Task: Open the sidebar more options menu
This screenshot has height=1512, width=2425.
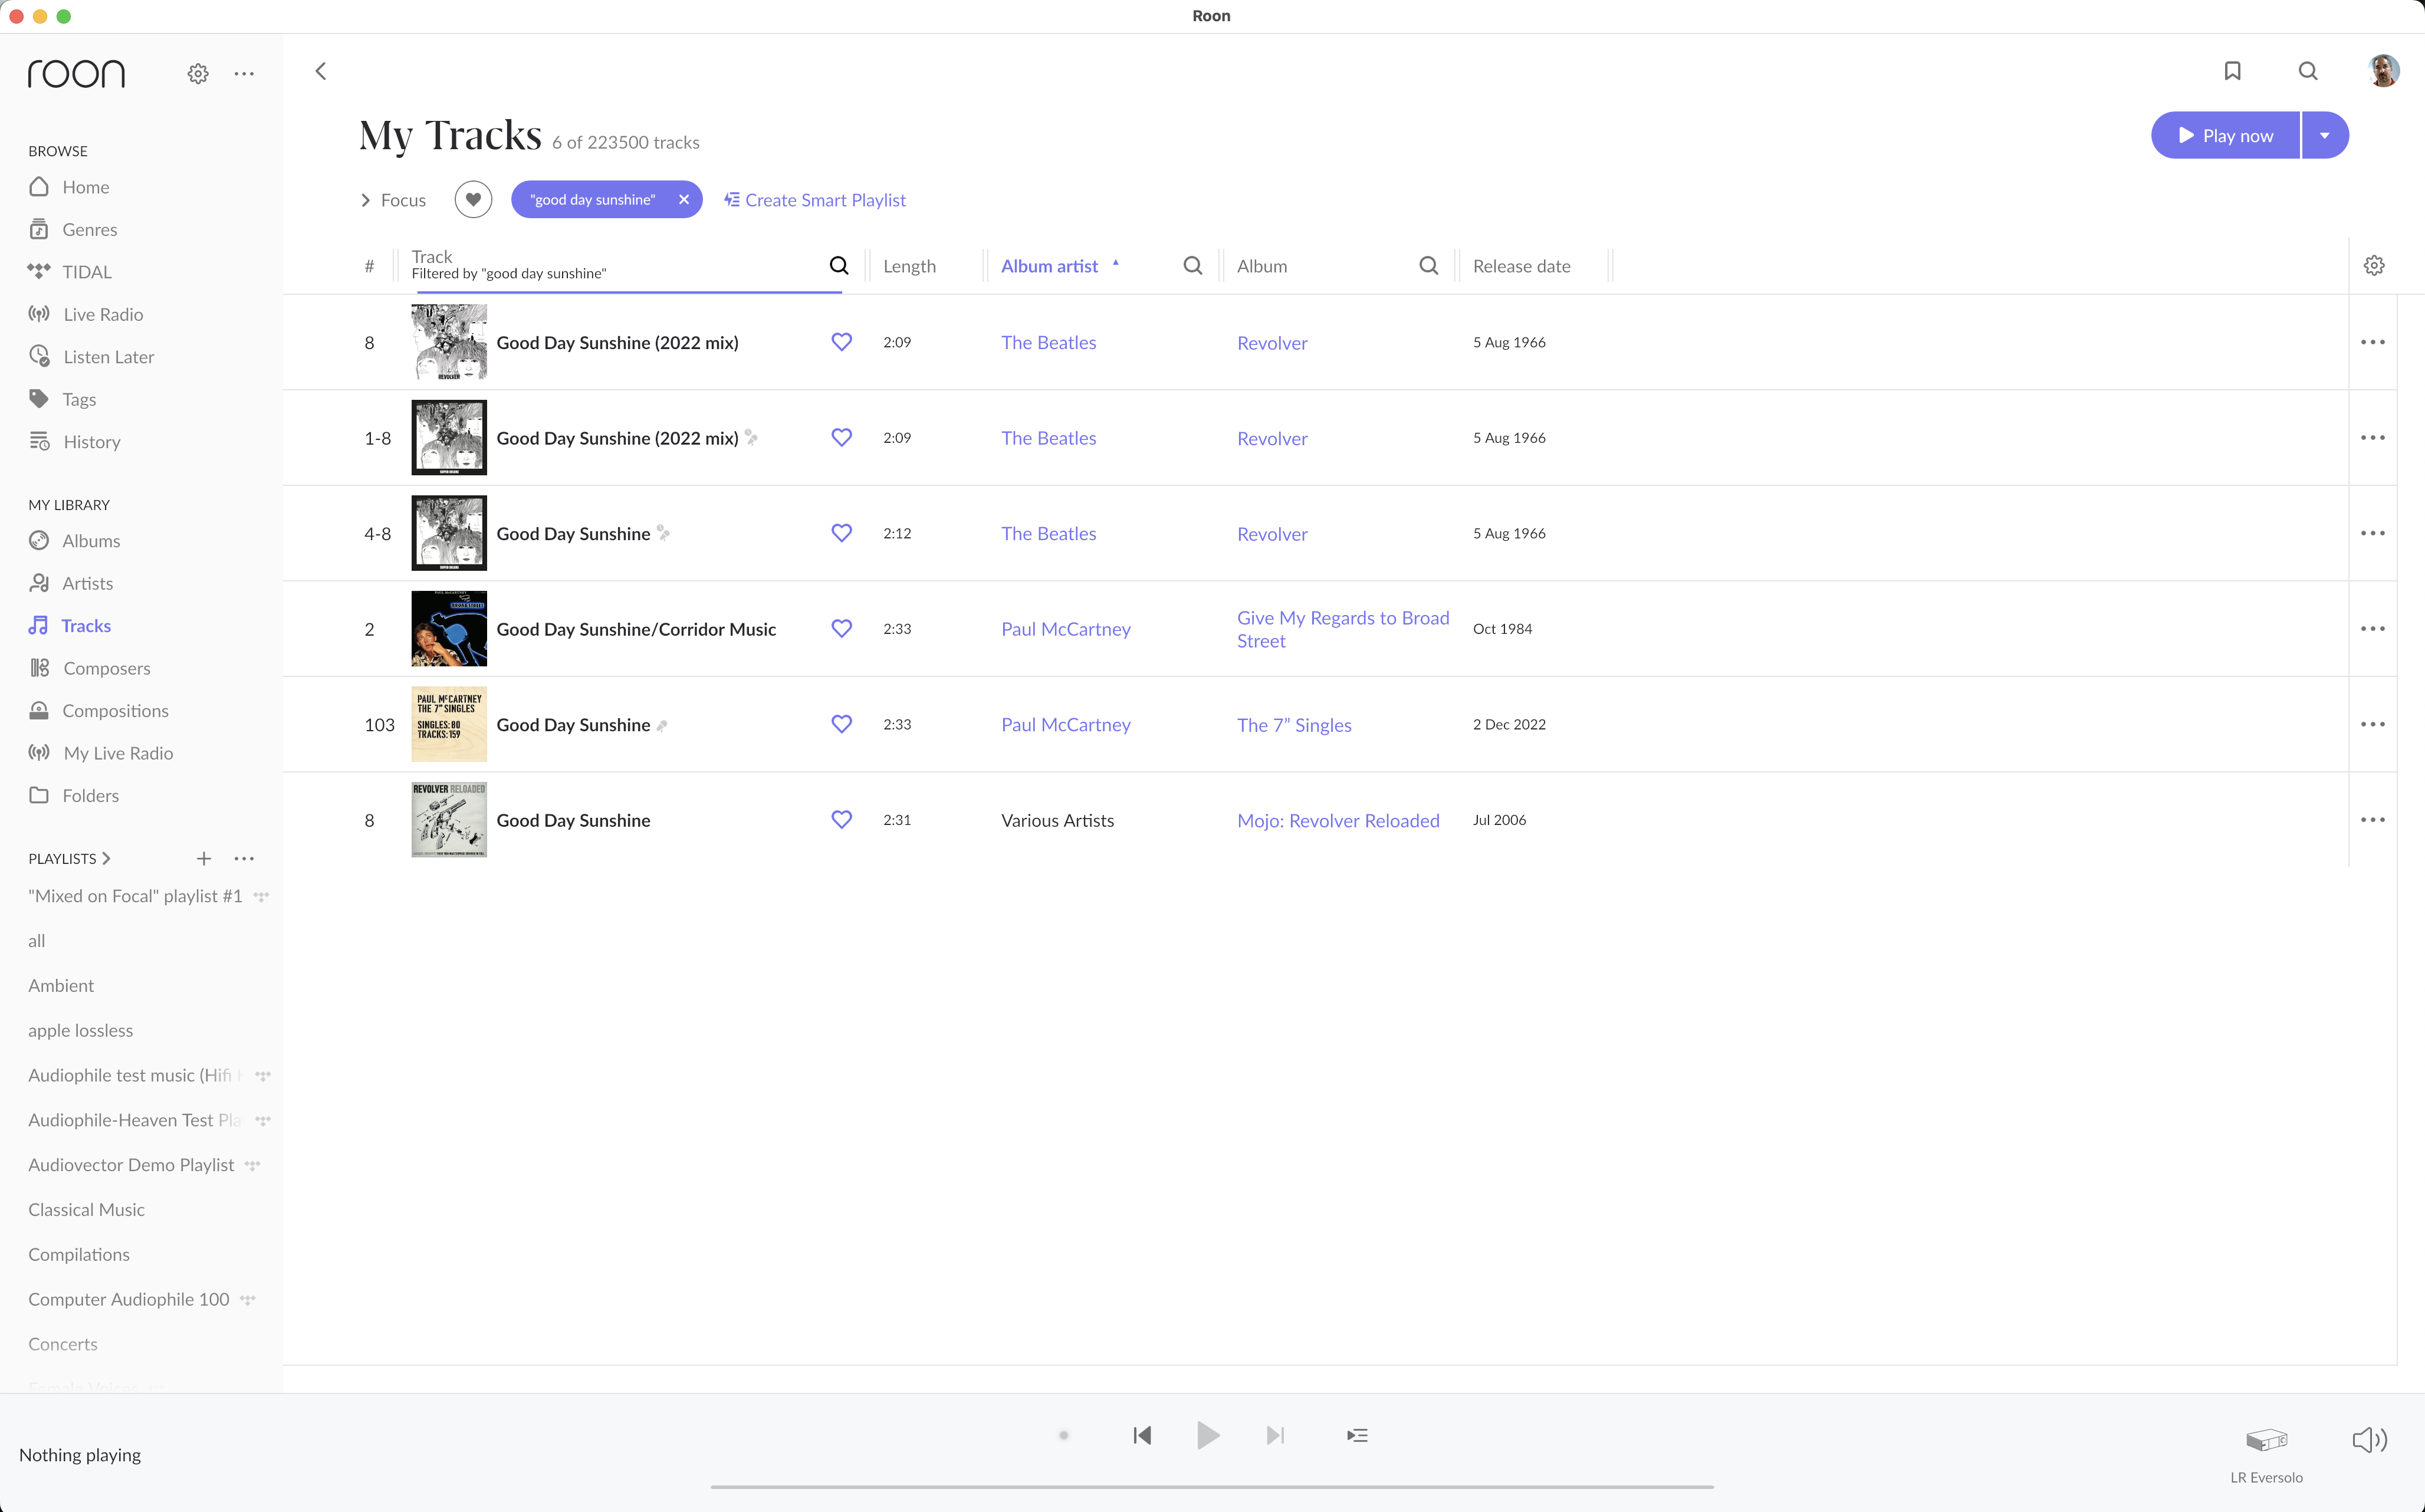Action: pyautogui.click(x=244, y=73)
